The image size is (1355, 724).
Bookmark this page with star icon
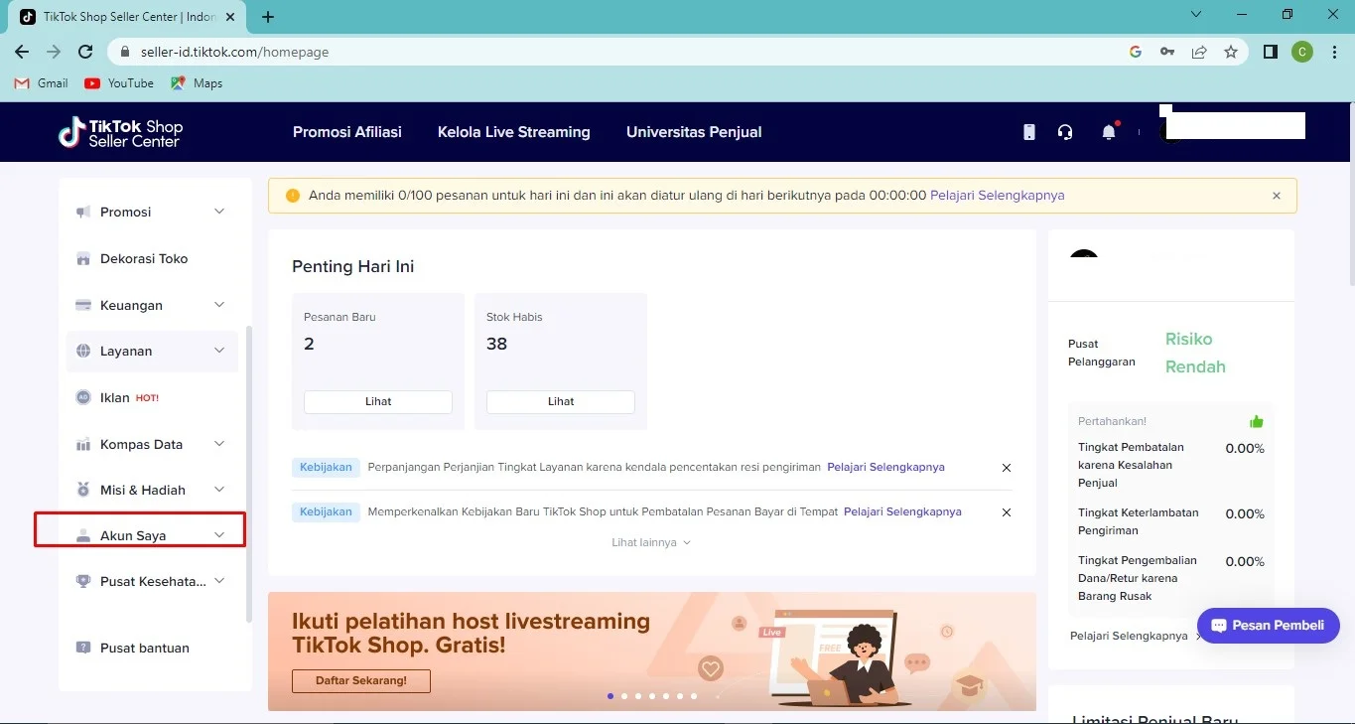(1231, 52)
